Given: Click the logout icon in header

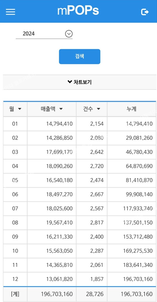Looking at the screenshot, I should pos(145,12).
